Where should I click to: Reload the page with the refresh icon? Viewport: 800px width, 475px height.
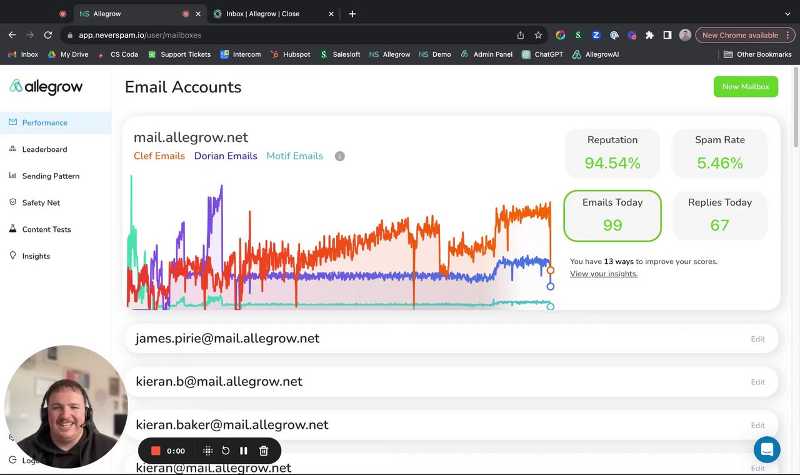click(47, 35)
